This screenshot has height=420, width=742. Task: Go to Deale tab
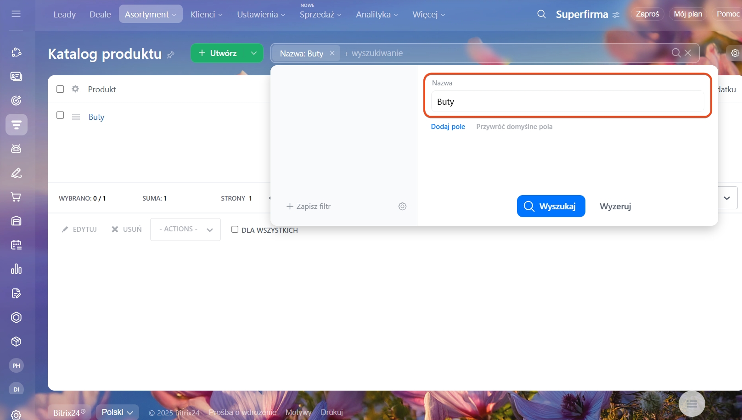point(100,14)
